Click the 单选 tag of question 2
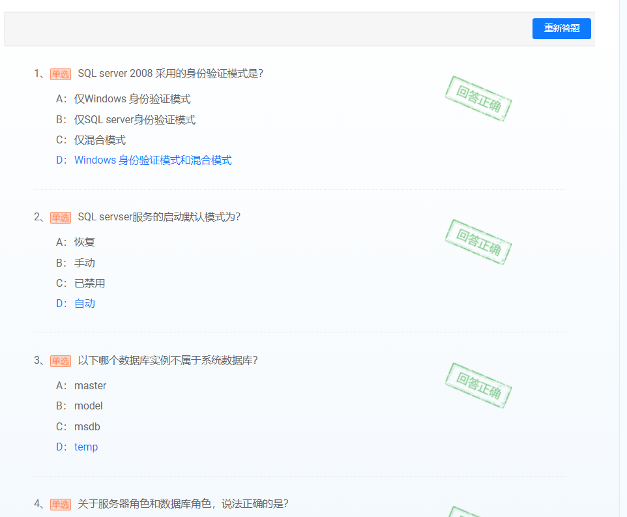This screenshot has width=627, height=517. (x=61, y=218)
